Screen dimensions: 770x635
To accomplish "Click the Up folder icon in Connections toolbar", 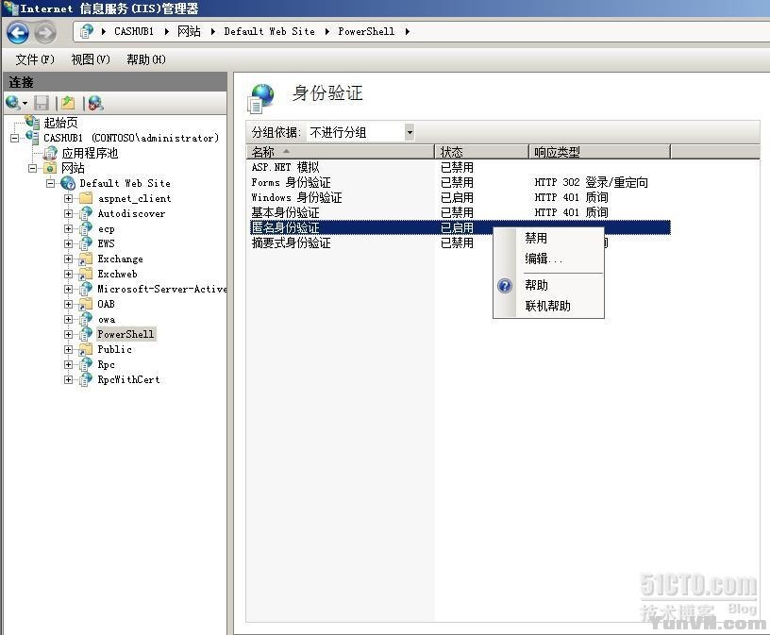I will coord(68,103).
